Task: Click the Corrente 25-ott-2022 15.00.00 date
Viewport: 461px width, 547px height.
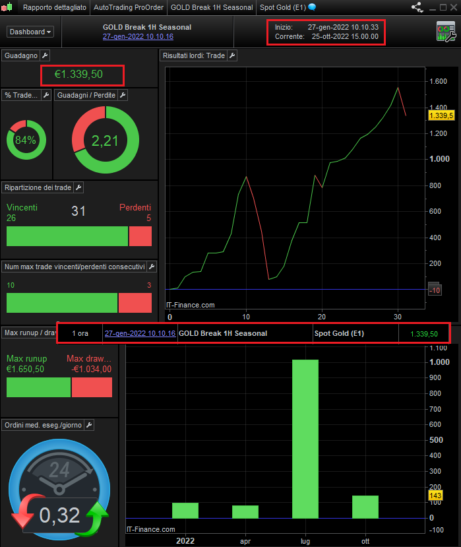Action: [345, 37]
